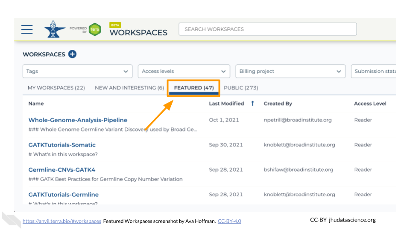Sort by Last Modified column header
The height and width of the screenshot is (230, 410).
click(x=226, y=103)
